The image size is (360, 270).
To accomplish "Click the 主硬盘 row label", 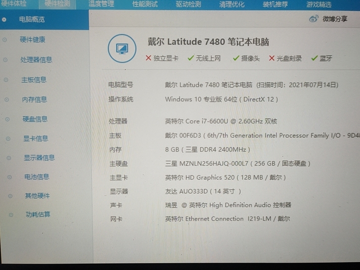I will click(x=119, y=164).
